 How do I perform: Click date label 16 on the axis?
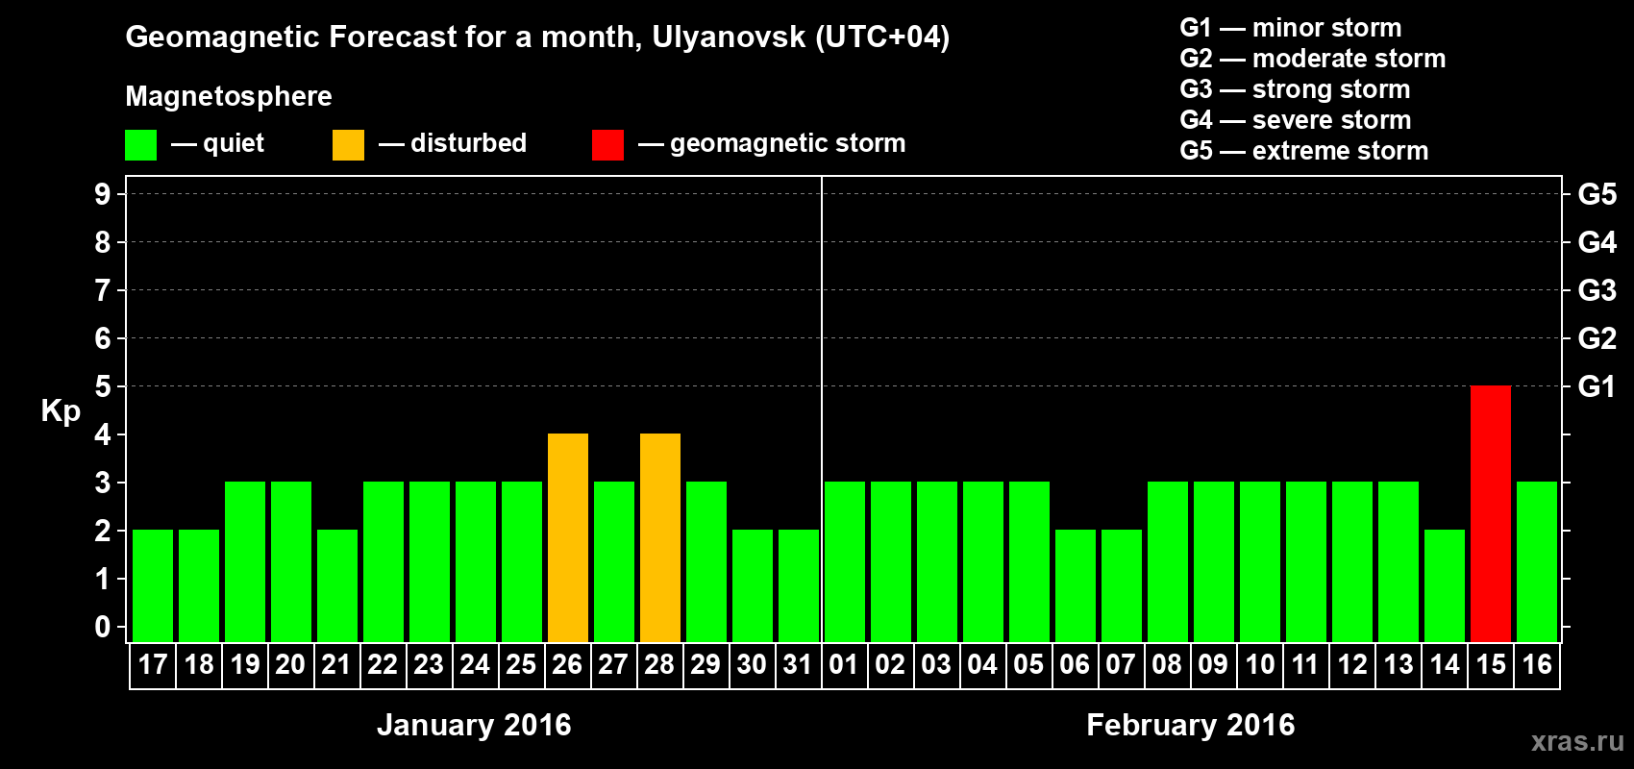pos(1537,664)
